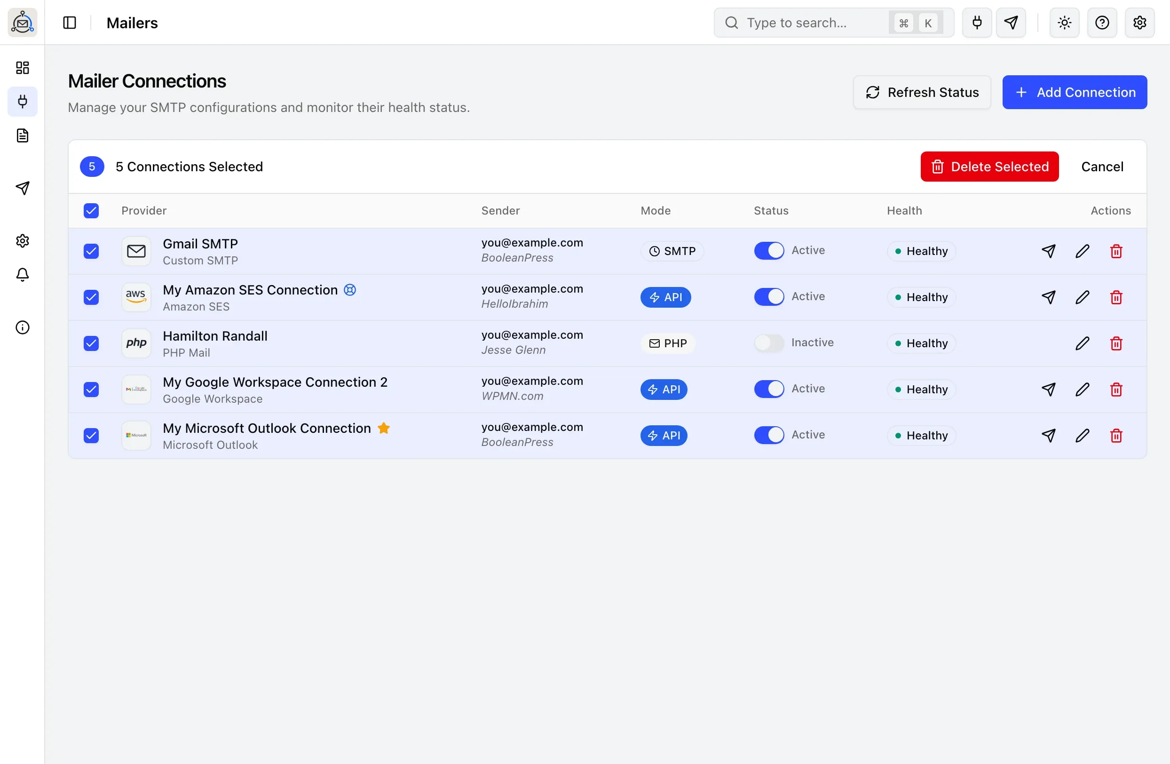Delete My Microsoft Outlook Connection

point(1116,436)
